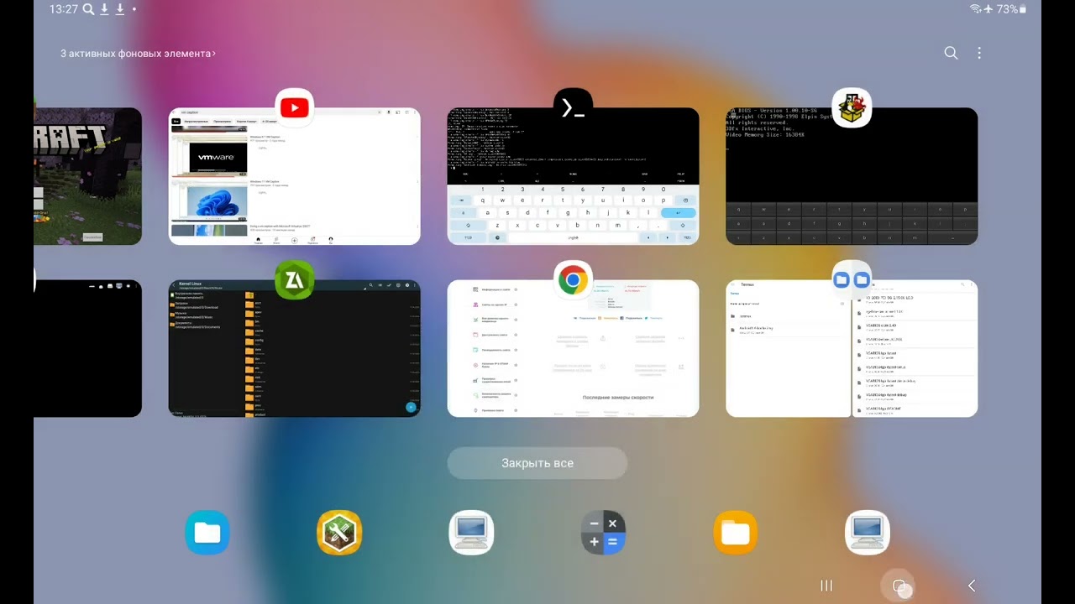Viewport: 1075px width, 604px height.
Task: Tap the Chrome app icon above its card
Action: [573, 280]
